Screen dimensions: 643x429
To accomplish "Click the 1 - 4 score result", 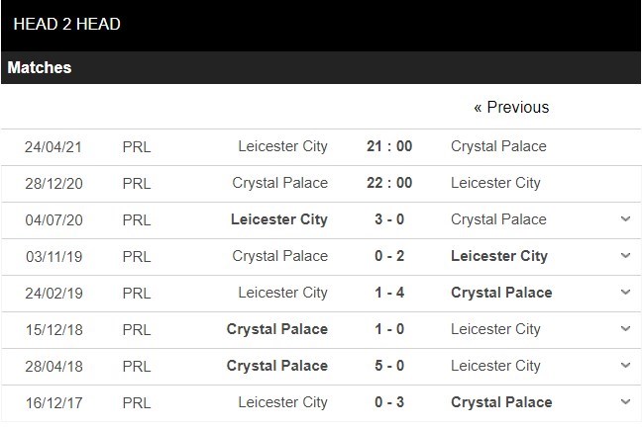I will (x=389, y=293).
